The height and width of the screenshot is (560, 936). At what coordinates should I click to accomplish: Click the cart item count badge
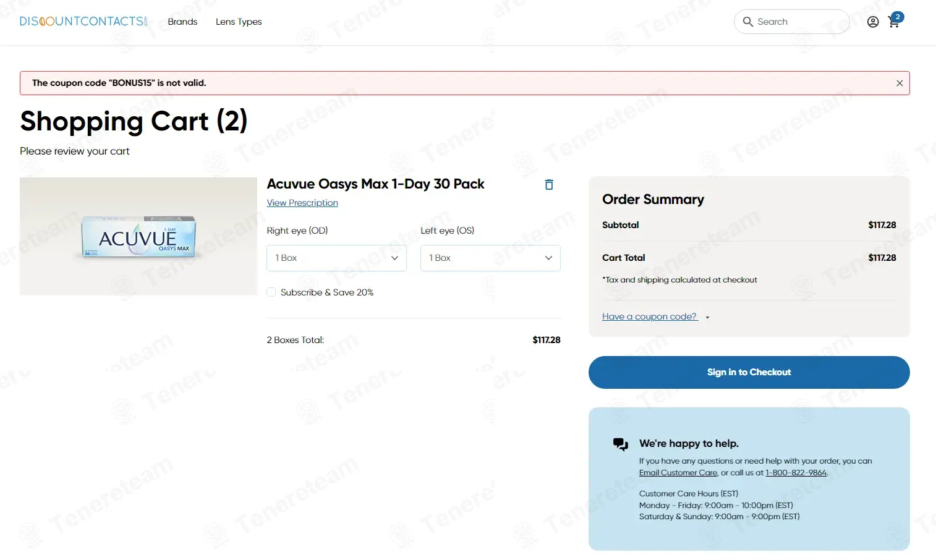pos(898,17)
